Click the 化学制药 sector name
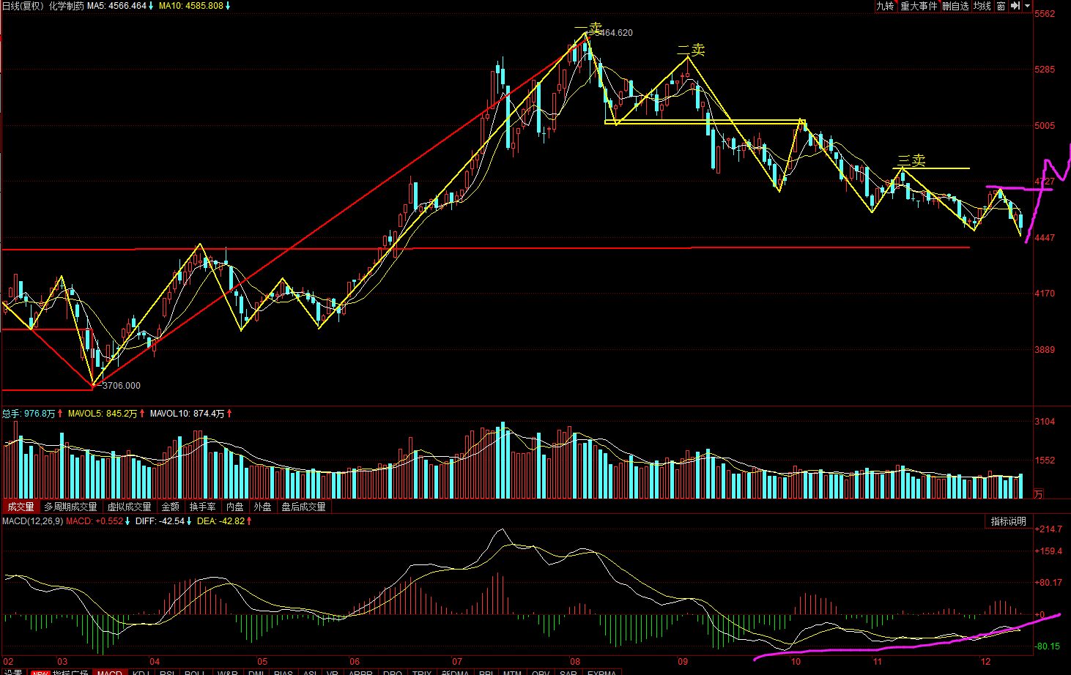This screenshot has width=1071, height=675. (x=66, y=6)
